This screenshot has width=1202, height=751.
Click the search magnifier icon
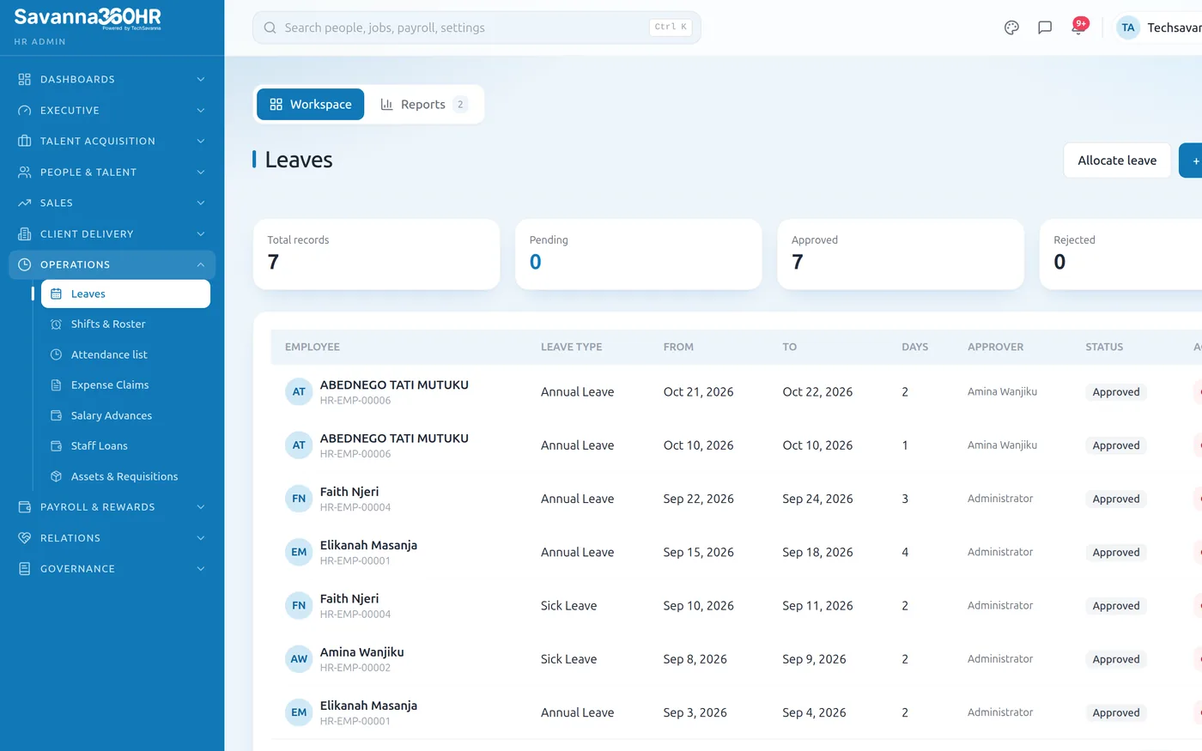270,27
